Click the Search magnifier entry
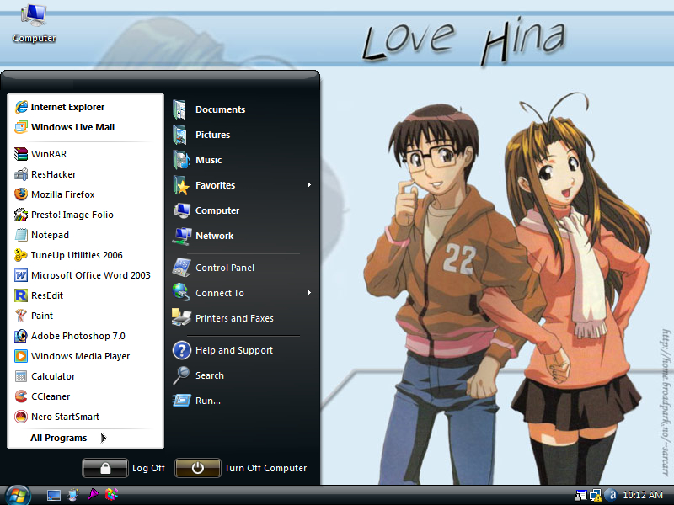Image resolution: width=674 pixels, height=505 pixels. coord(199,375)
